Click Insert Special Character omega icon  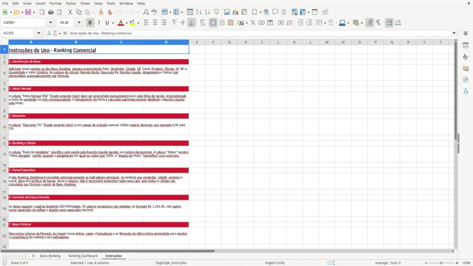[x=255, y=12]
